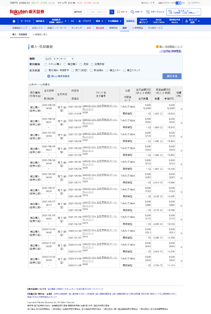Image resolution: width=211 pixels, height=314 pixels.
Task: Open the 注文 shopping cart icon
Action: pyautogui.click(x=118, y=12)
